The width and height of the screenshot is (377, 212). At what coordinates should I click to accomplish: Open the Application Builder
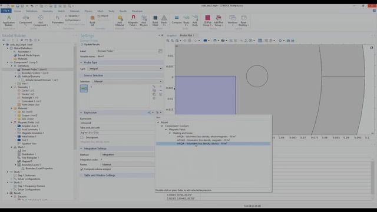(x=9, y=21)
